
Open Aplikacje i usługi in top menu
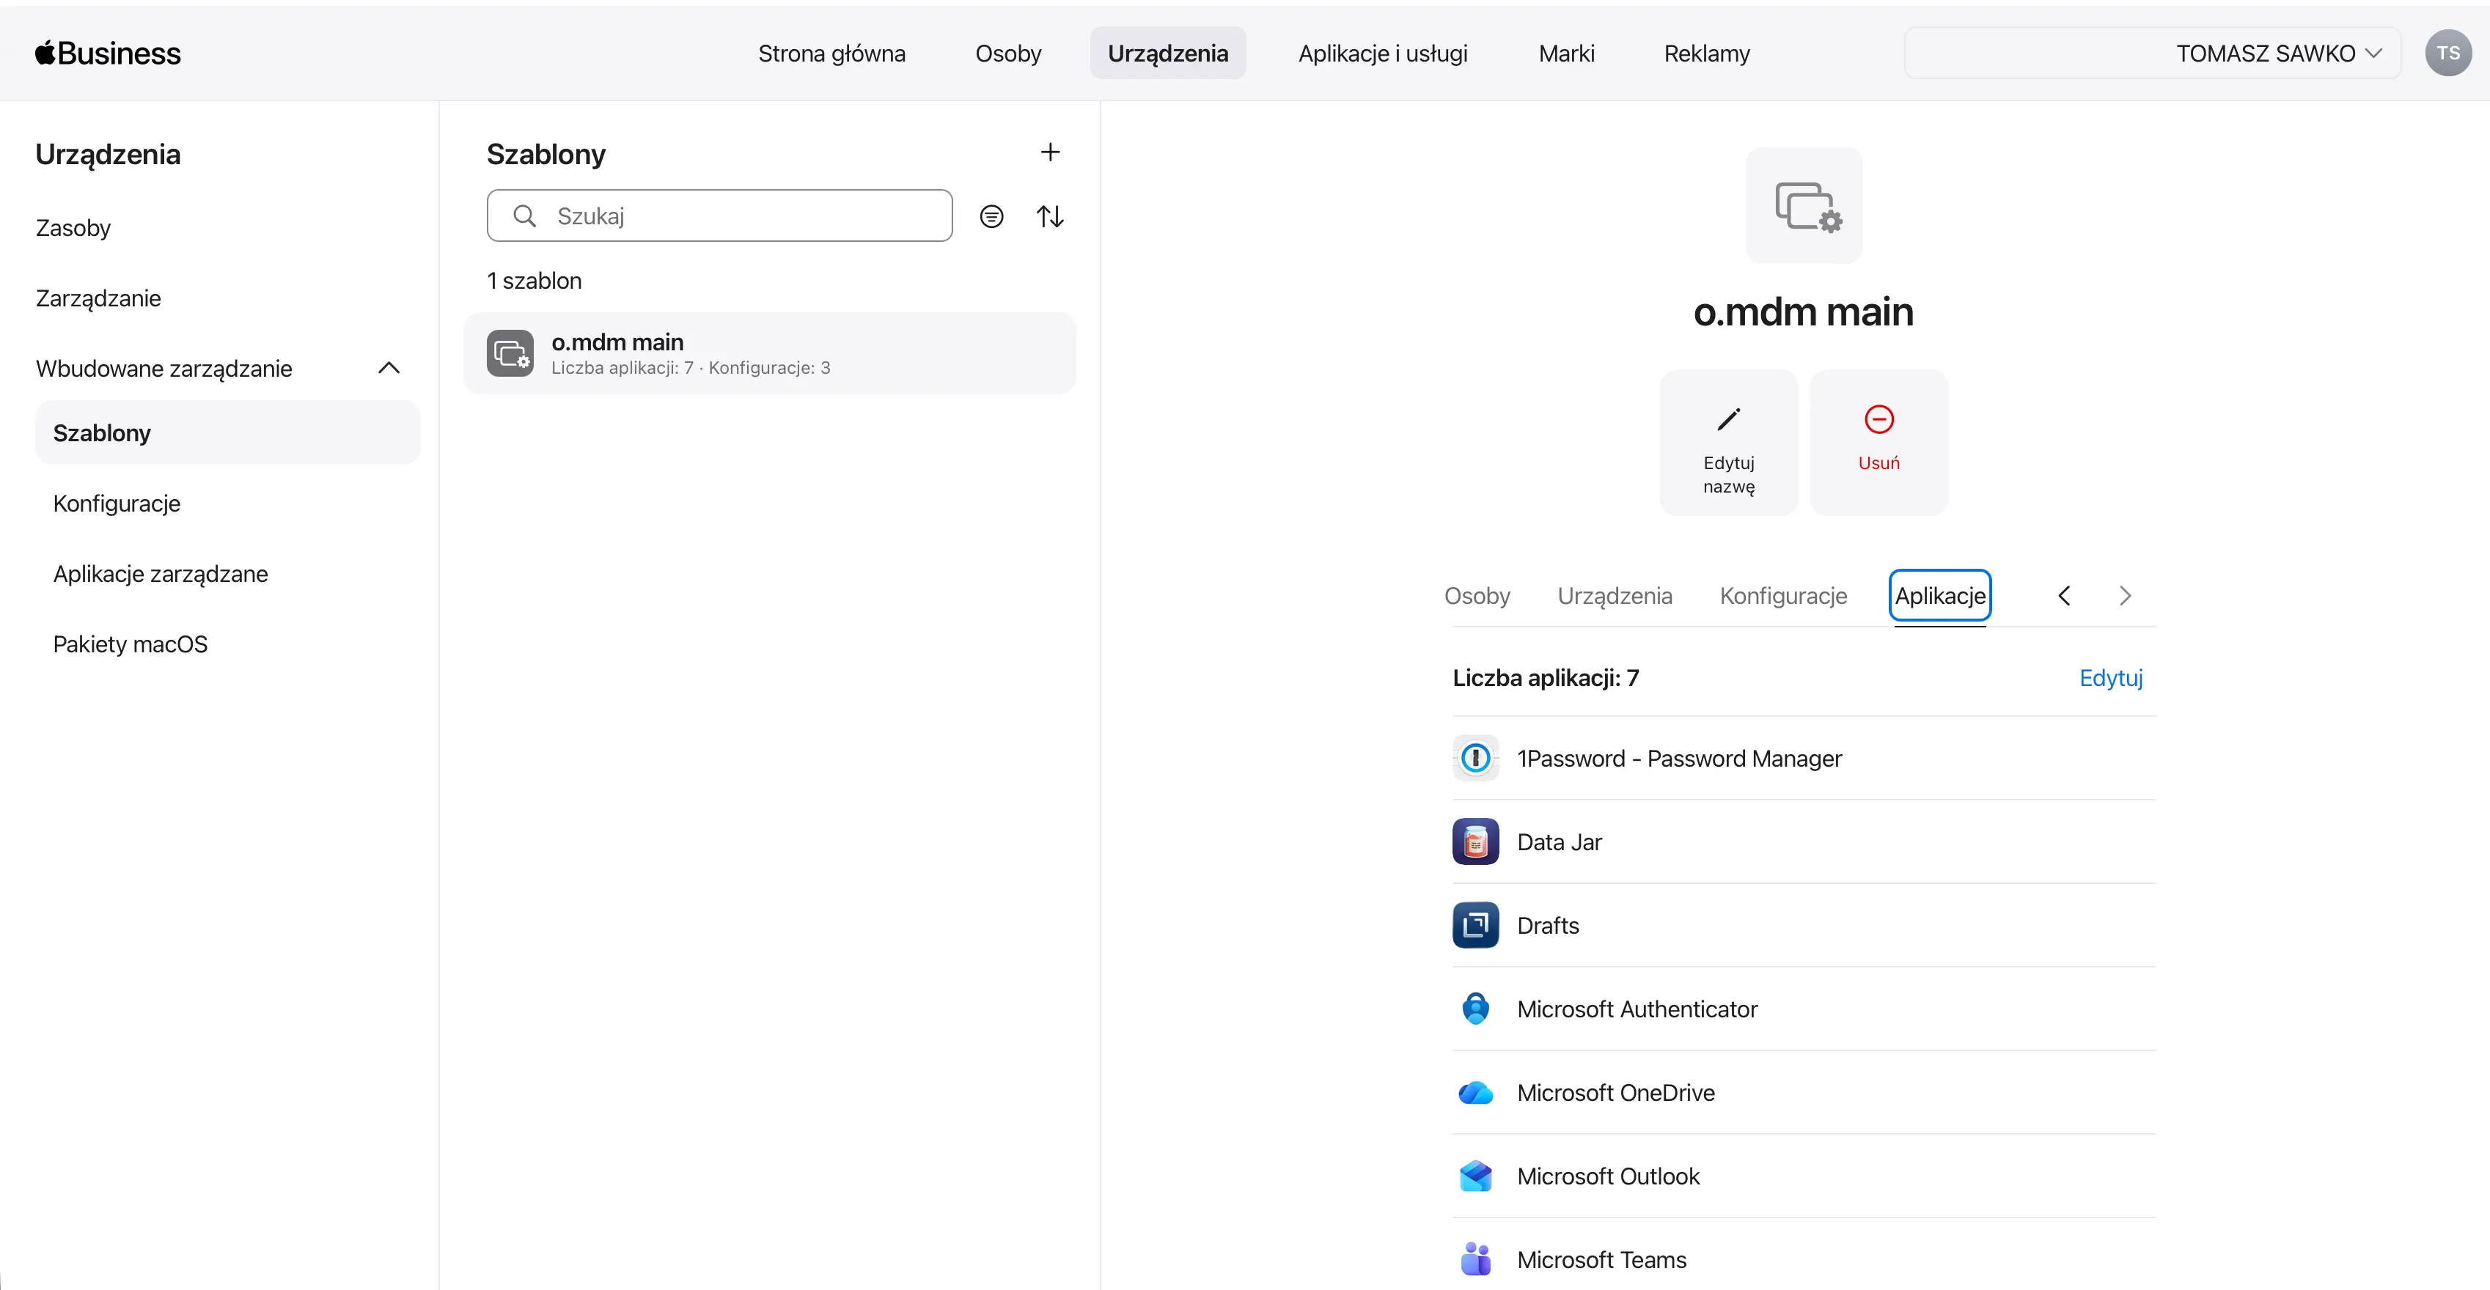tap(1382, 54)
